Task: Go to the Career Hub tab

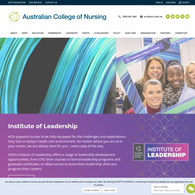Action: [181, 33]
